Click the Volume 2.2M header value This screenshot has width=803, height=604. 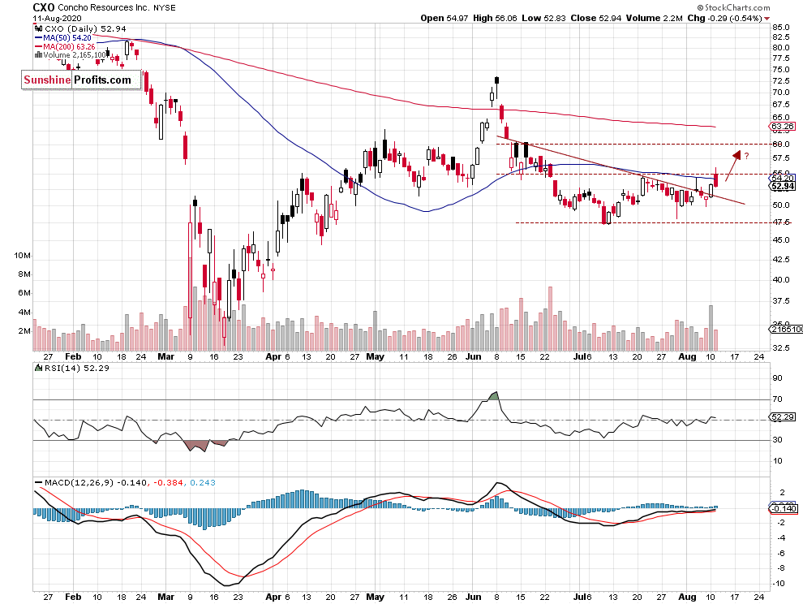[x=654, y=18]
